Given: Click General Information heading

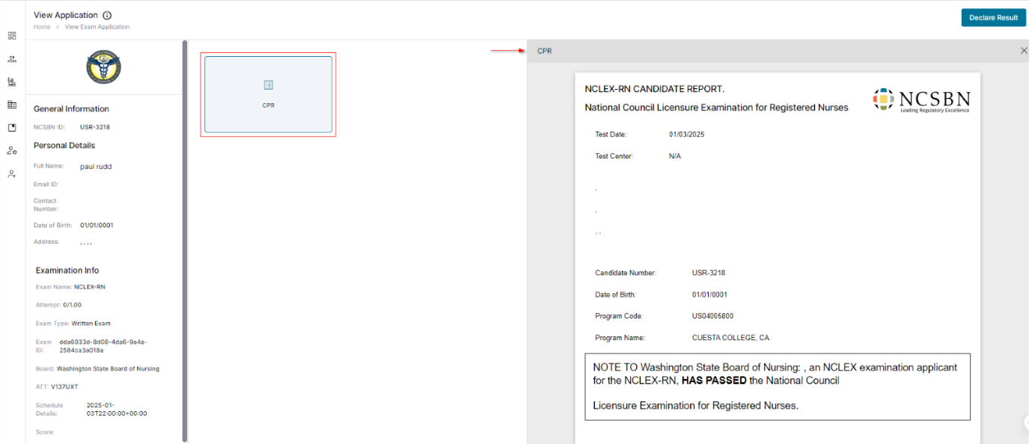Looking at the screenshot, I should click(71, 109).
